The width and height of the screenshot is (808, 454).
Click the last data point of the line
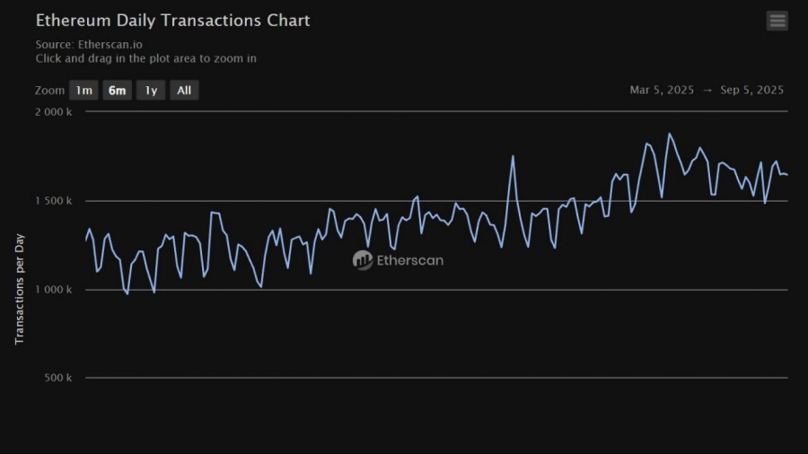[786, 175]
